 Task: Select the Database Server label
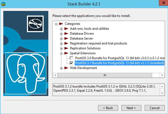(82, 38)
